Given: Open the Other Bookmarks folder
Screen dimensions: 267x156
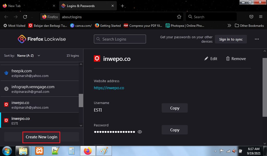Looking at the screenshot, I should [x=249, y=26].
